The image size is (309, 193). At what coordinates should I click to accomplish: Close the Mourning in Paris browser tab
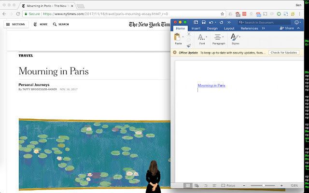pos(72,6)
